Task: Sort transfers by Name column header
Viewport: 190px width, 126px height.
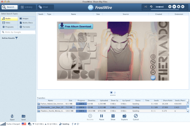Action: click(x=50, y=101)
